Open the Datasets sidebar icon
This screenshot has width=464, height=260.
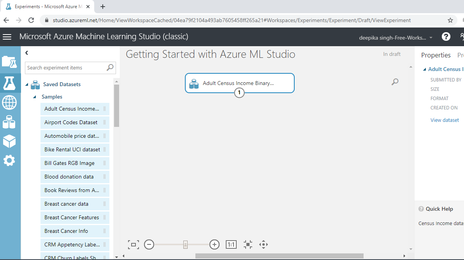pyautogui.click(x=9, y=122)
